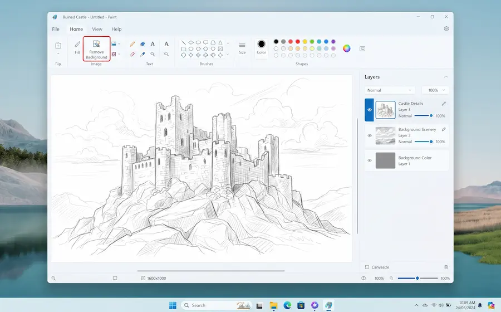Hide the Castle Details layer
The height and width of the screenshot is (312, 501).
370,110
